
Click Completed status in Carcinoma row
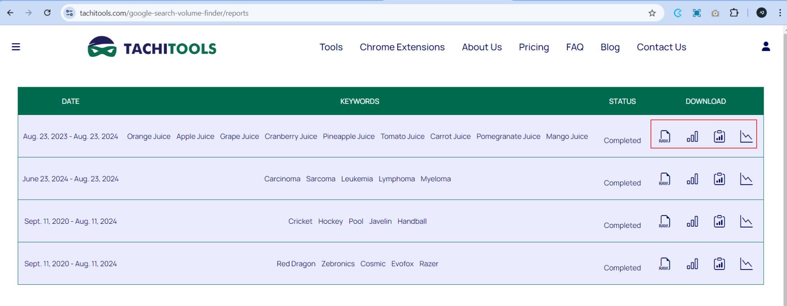click(622, 183)
